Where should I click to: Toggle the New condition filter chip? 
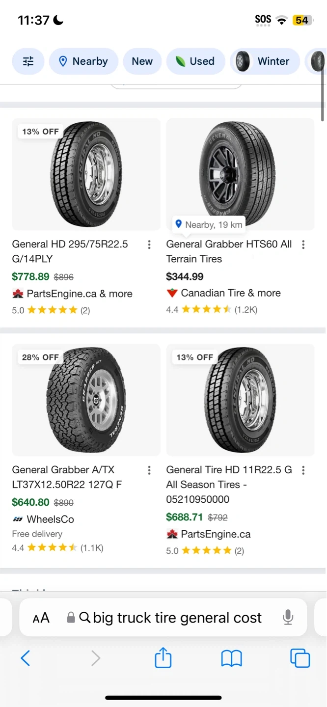point(142,61)
